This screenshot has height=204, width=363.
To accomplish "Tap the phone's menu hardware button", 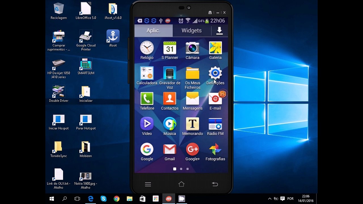I will click(x=148, y=184).
